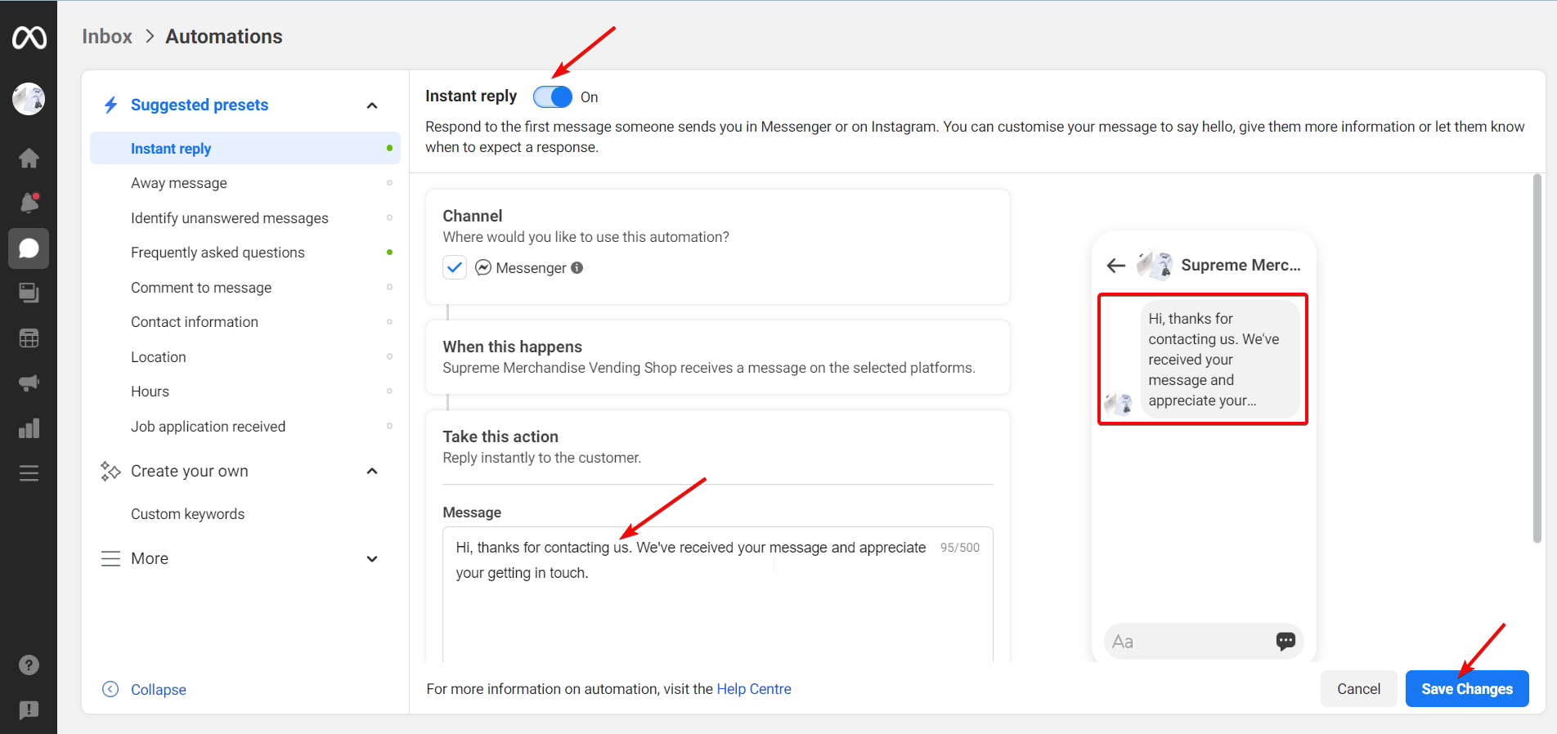Go to Home icon in sidebar
Screen dimensions: 1557x734
click(29, 158)
